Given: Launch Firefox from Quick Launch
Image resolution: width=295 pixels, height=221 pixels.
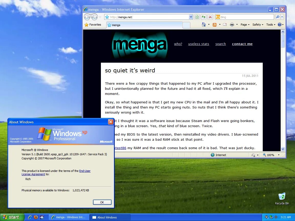Looking at the screenshot, I should (36, 217).
